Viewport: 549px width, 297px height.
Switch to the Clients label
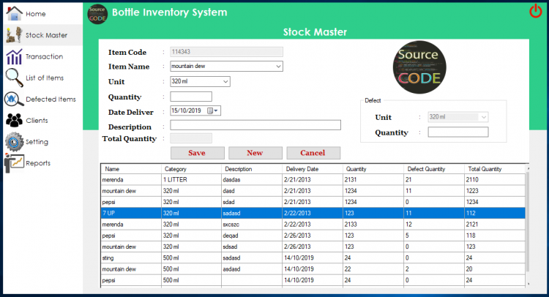pos(37,121)
